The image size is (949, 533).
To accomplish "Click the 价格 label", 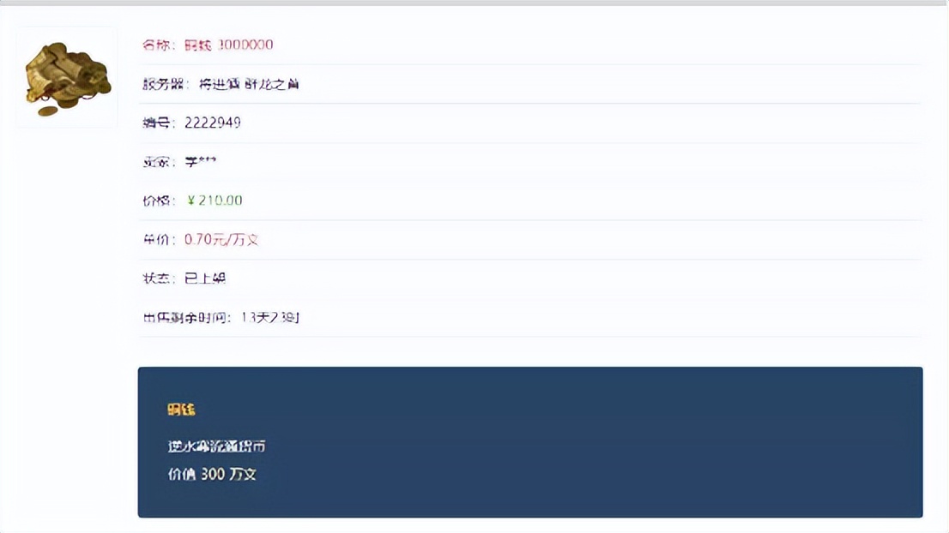I will 159,201.
